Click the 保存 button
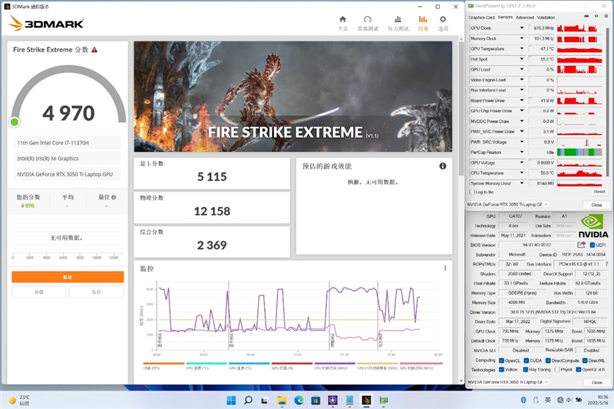This screenshot has height=409, width=614. point(97,292)
